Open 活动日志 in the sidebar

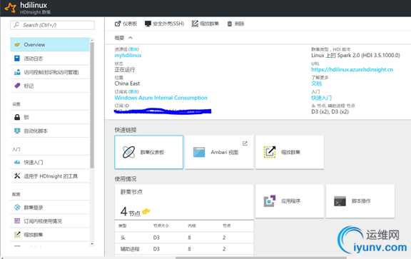pyautogui.click(x=50, y=59)
